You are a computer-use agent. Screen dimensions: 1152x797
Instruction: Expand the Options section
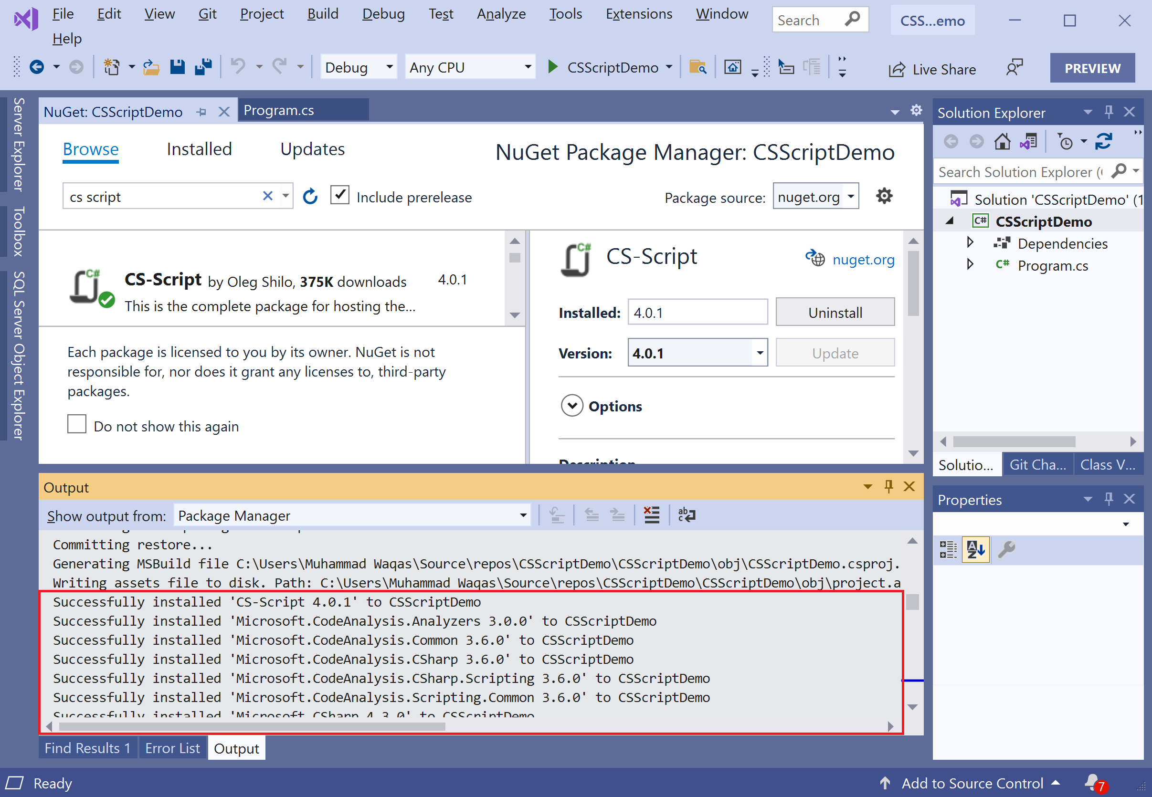(572, 406)
